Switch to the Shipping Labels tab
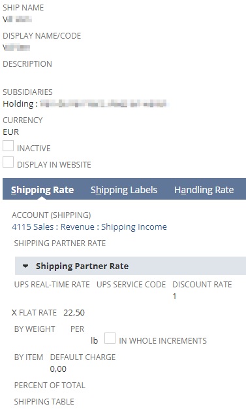Image resolution: width=246 pixels, height=415 pixels. (x=124, y=190)
